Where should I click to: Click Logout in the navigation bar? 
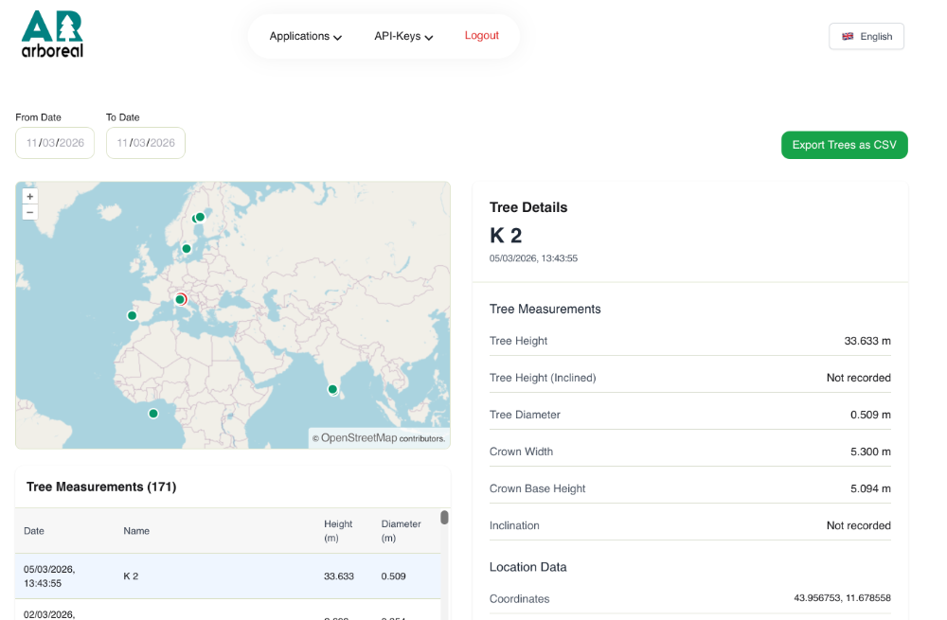(481, 36)
